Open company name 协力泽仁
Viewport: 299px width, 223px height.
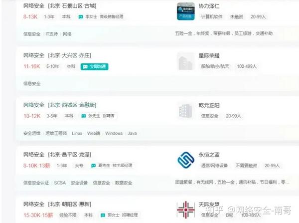click(x=209, y=6)
